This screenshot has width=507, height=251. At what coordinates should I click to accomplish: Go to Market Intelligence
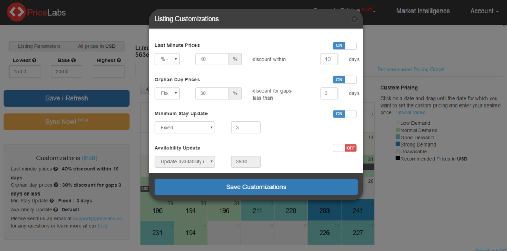pyautogui.click(x=422, y=11)
